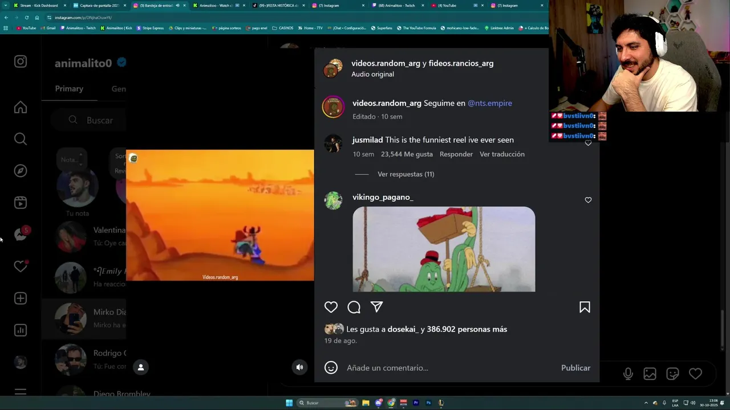The height and width of the screenshot is (410, 730).
Task: Click Responder under jusmilad's comment
Action: click(x=456, y=154)
